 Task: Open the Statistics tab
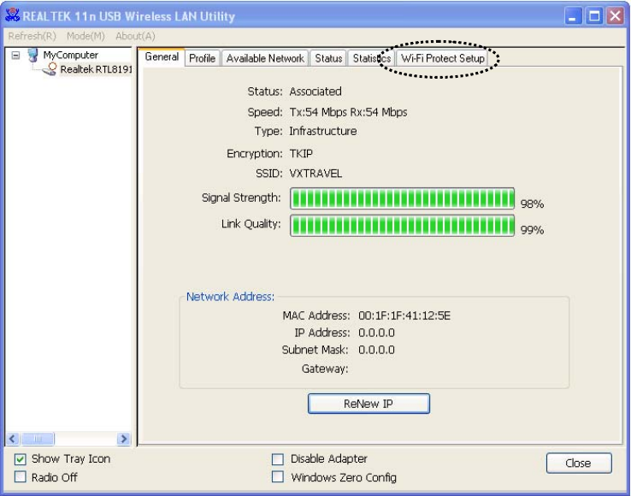(371, 58)
